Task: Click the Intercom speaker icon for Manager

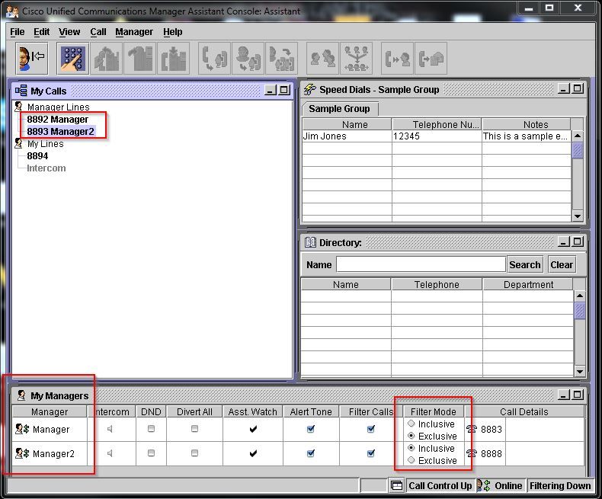Action: point(110,429)
